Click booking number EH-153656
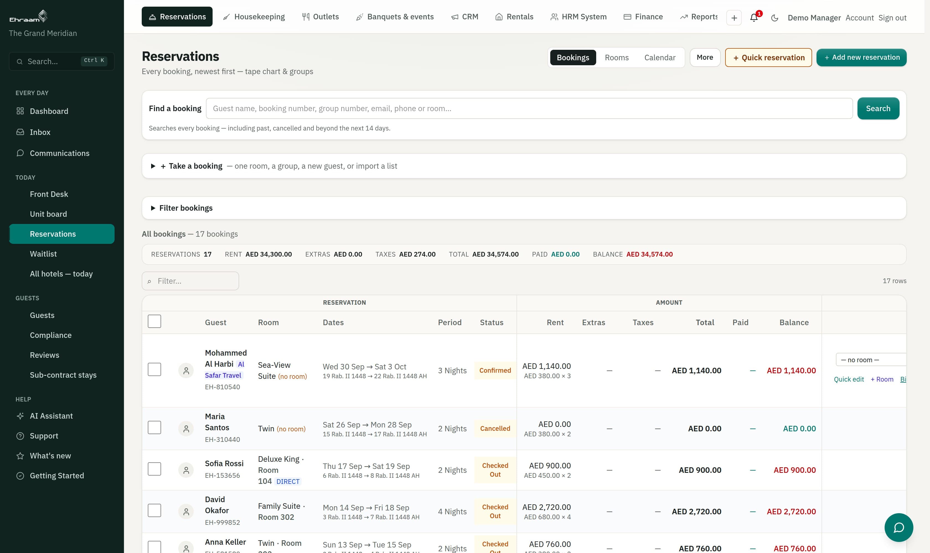The width and height of the screenshot is (930, 553). point(222,476)
